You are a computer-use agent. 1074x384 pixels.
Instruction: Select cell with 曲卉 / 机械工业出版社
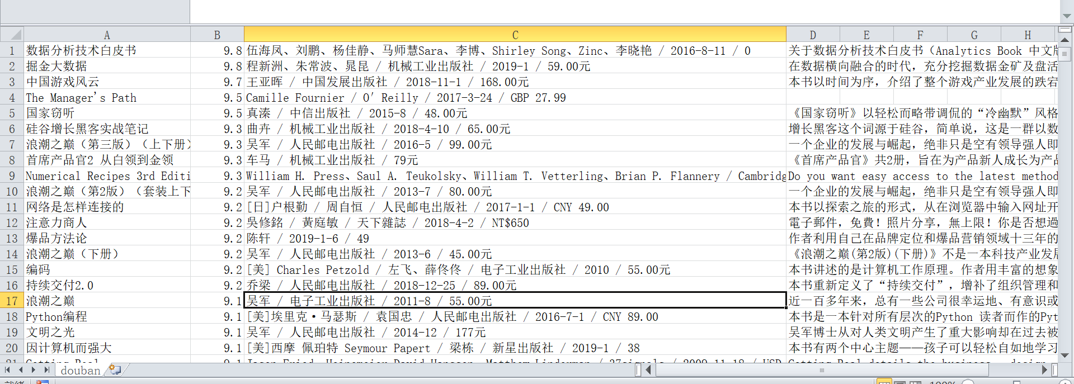[515, 129]
